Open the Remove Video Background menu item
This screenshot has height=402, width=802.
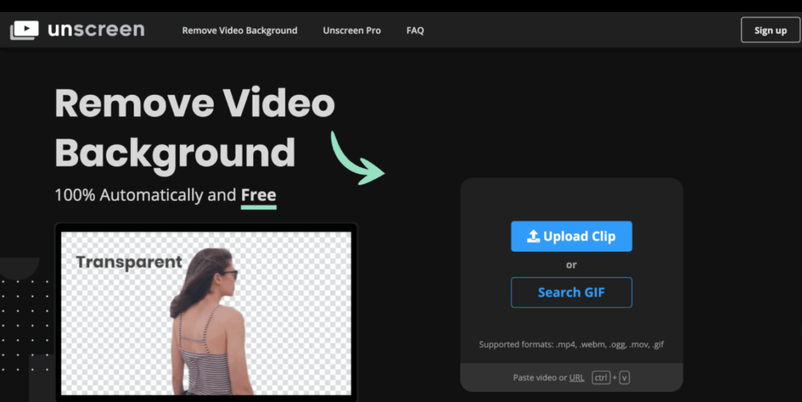[240, 30]
